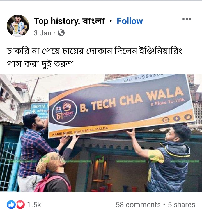202x218 pixels.
Task: Click the Instagram icon on the signboard
Action: click(x=166, y=120)
